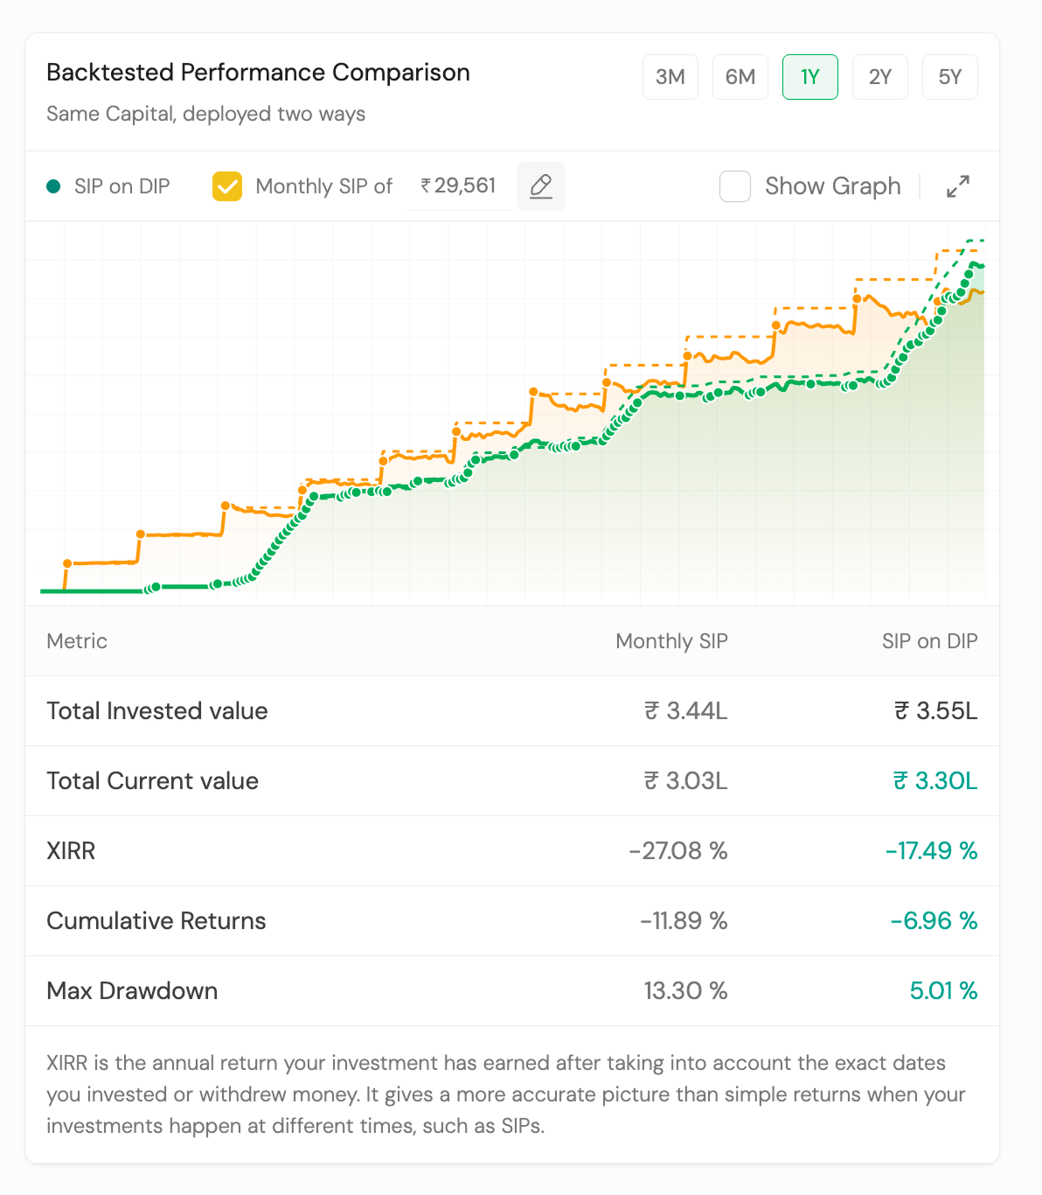Click the ₹ 3.30L current value
The height and width of the screenshot is (1195, 1042).
click(x=935, y=781)
